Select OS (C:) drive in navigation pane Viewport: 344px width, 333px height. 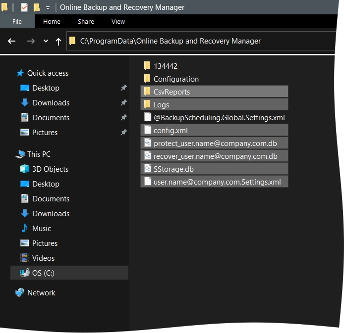[69, 273]
